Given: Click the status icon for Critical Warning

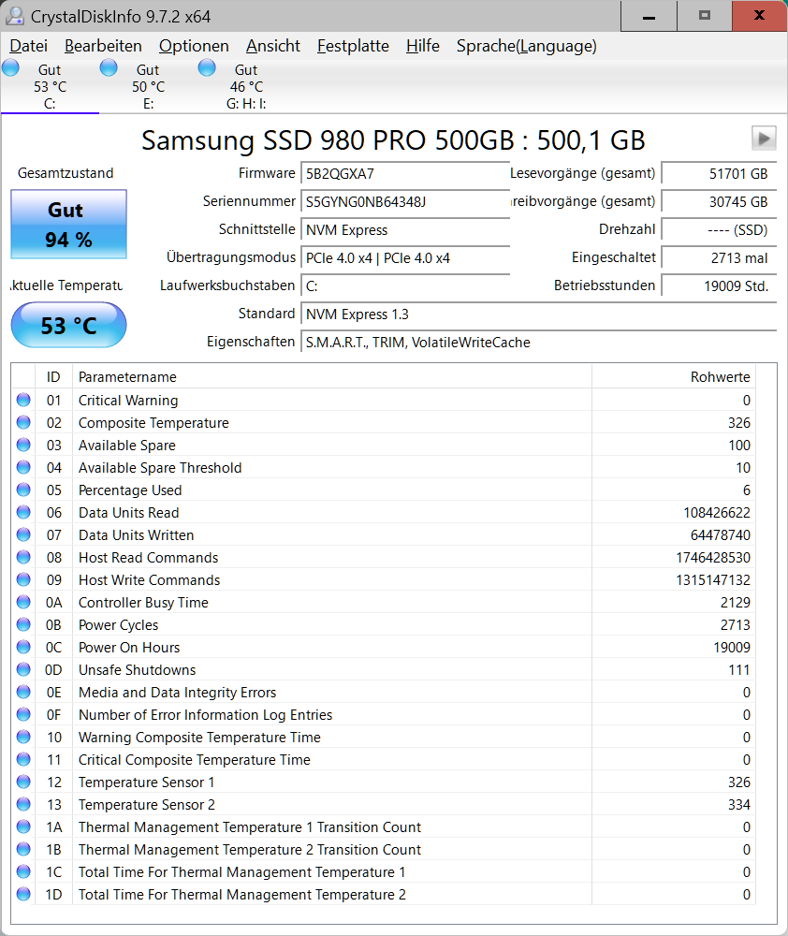Looking at the screenshot, I should click(23, 400).
